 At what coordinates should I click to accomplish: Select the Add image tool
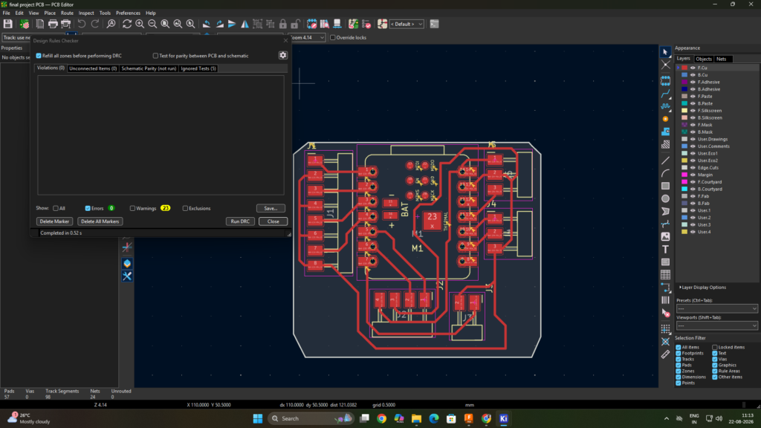(665, 237)
